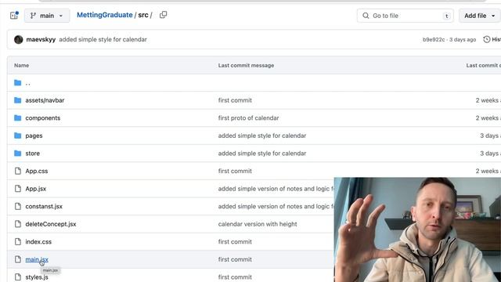
Task: Open the assets/navbar folder
Action: tap(45, 100)
